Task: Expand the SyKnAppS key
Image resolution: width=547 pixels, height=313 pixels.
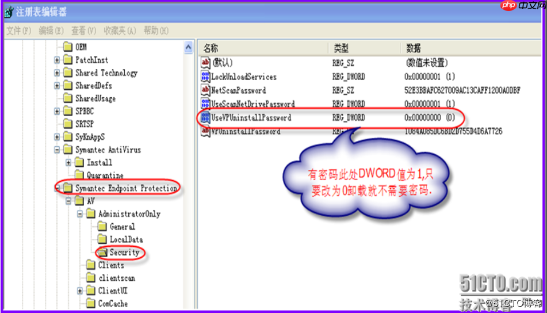Action: 57,137
